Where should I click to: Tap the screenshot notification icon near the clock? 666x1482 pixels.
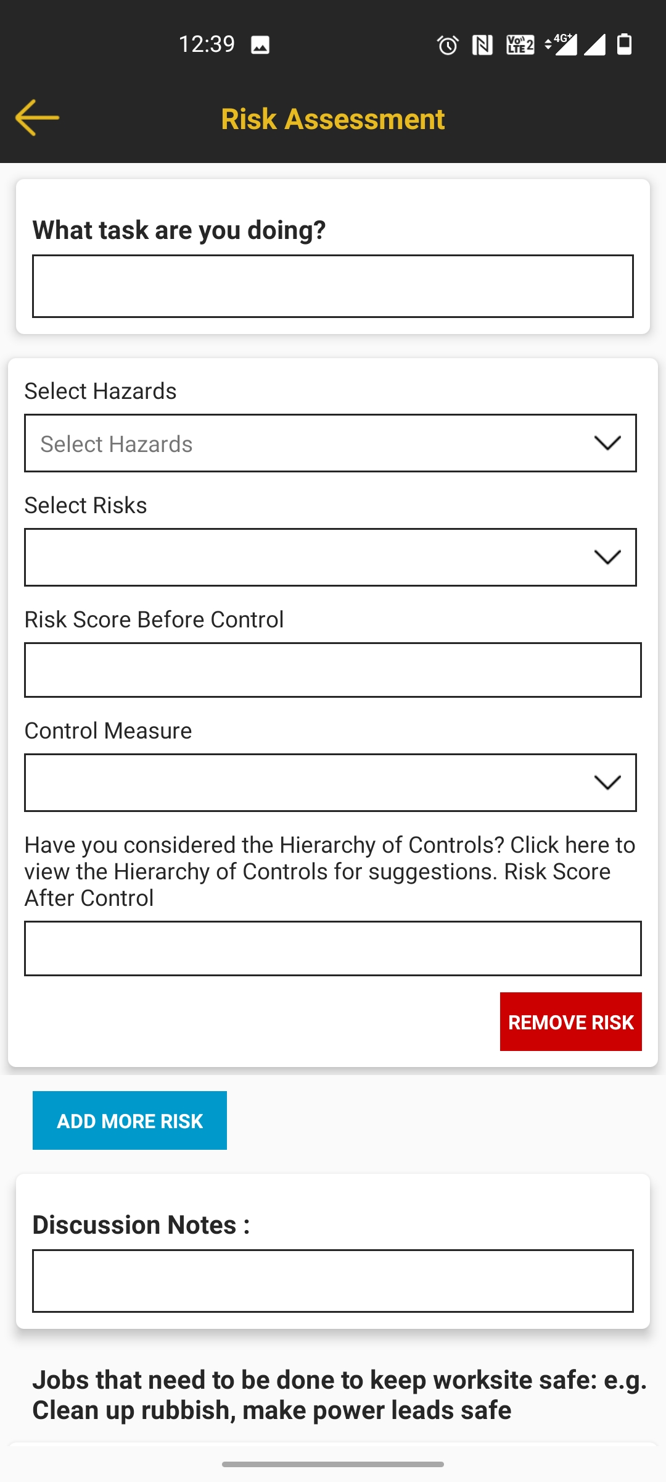point(260,44)
